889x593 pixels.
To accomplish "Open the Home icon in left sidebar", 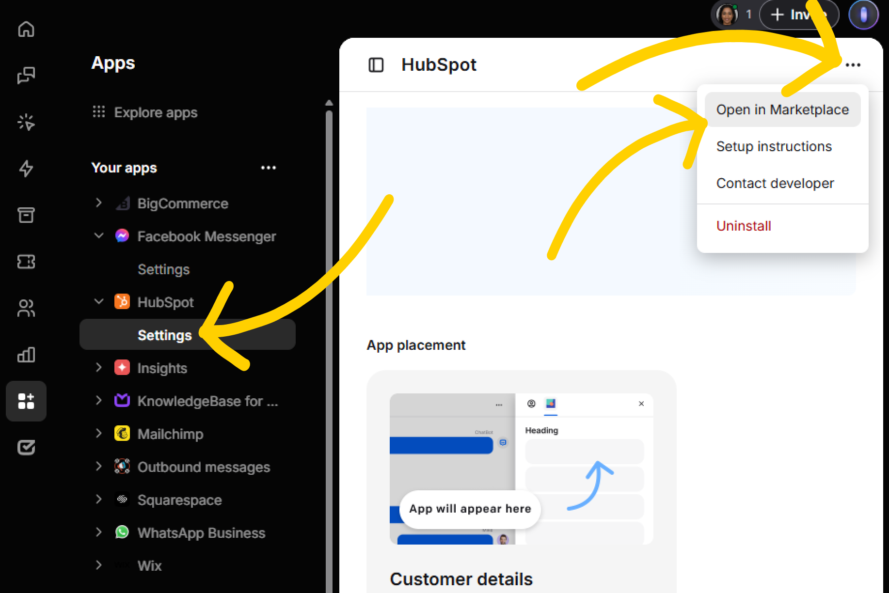I will pyautogui.click(x=26, y=29).
